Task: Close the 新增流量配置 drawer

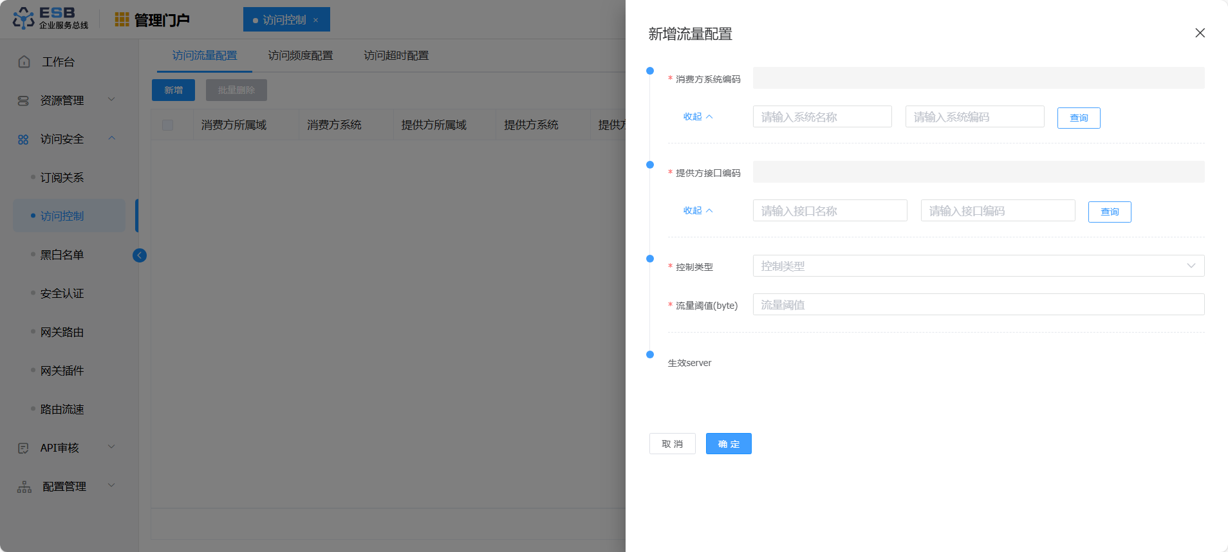Action: pos(1200,33)
